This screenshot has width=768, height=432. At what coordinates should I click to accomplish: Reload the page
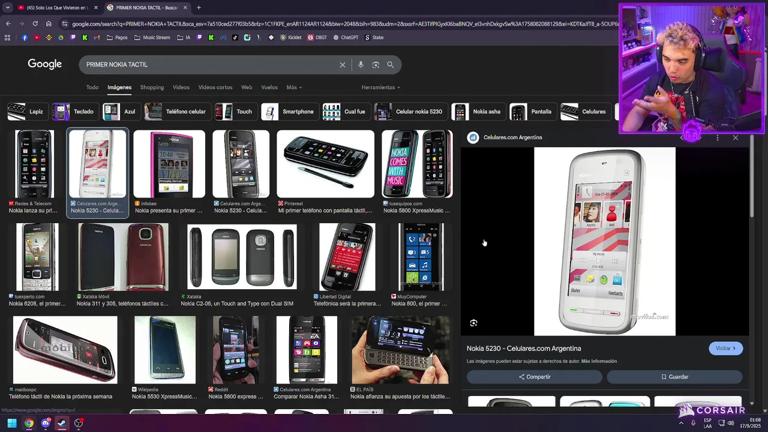pos(35,24)
